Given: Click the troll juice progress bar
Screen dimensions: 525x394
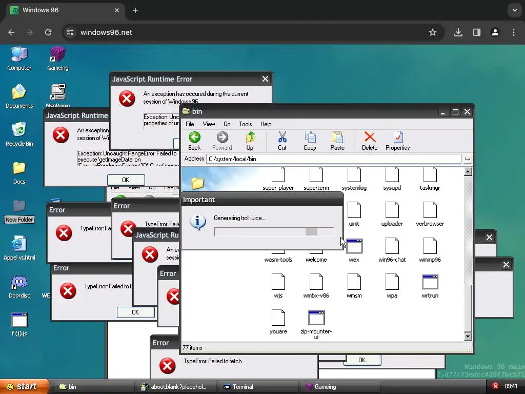Looking at the screenshot, I should tap(274, 232).
